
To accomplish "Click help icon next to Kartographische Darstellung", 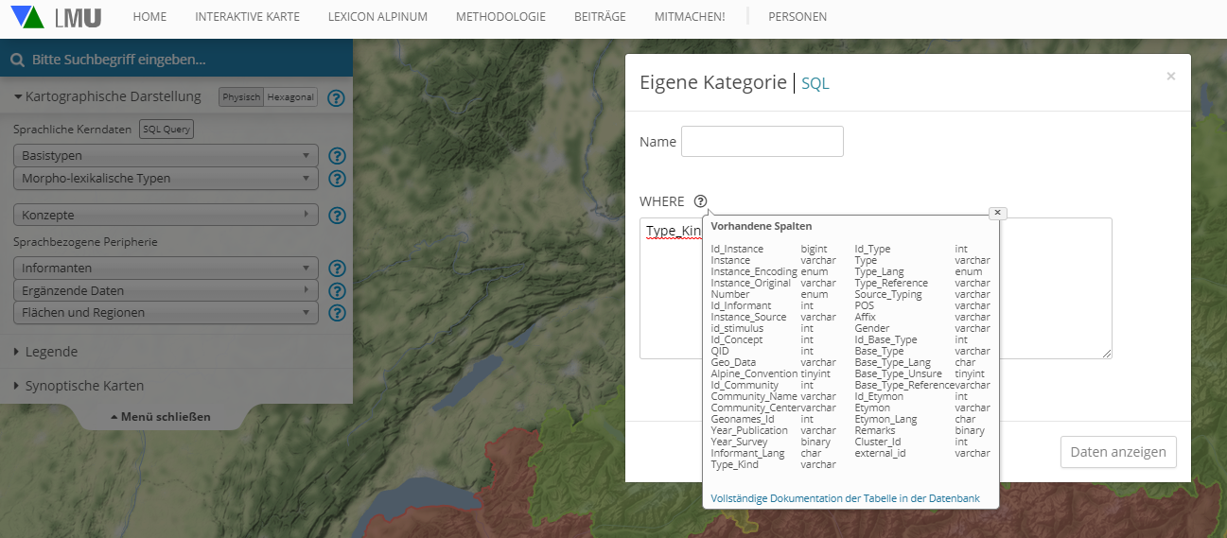I will (336, 97).
